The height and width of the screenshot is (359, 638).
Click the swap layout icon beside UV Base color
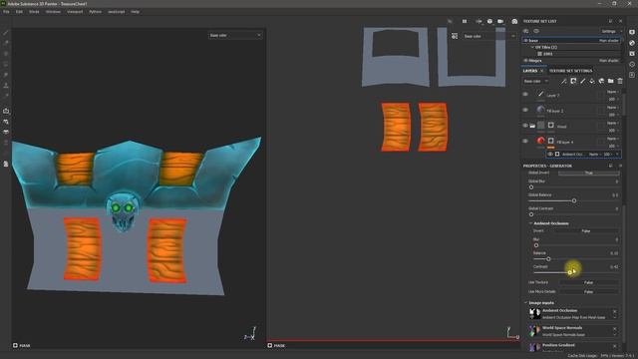[x=455, y=36]
